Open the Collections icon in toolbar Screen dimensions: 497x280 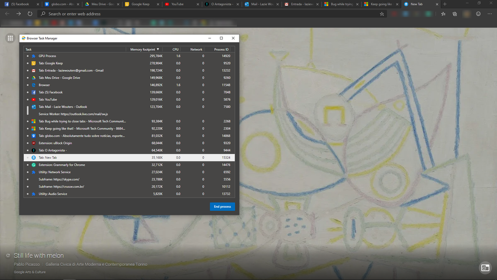click(455, 13)
